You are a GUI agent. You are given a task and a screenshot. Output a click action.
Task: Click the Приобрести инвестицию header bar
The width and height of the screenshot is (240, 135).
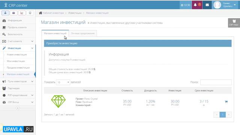point(138,43)
